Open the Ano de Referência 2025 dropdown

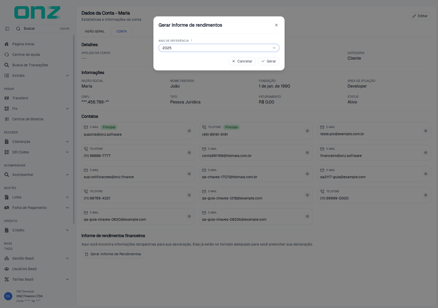219,48
